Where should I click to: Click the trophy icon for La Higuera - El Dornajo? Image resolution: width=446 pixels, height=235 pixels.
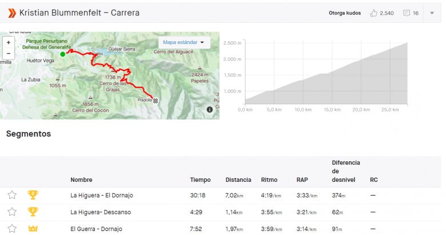[33, 195]
